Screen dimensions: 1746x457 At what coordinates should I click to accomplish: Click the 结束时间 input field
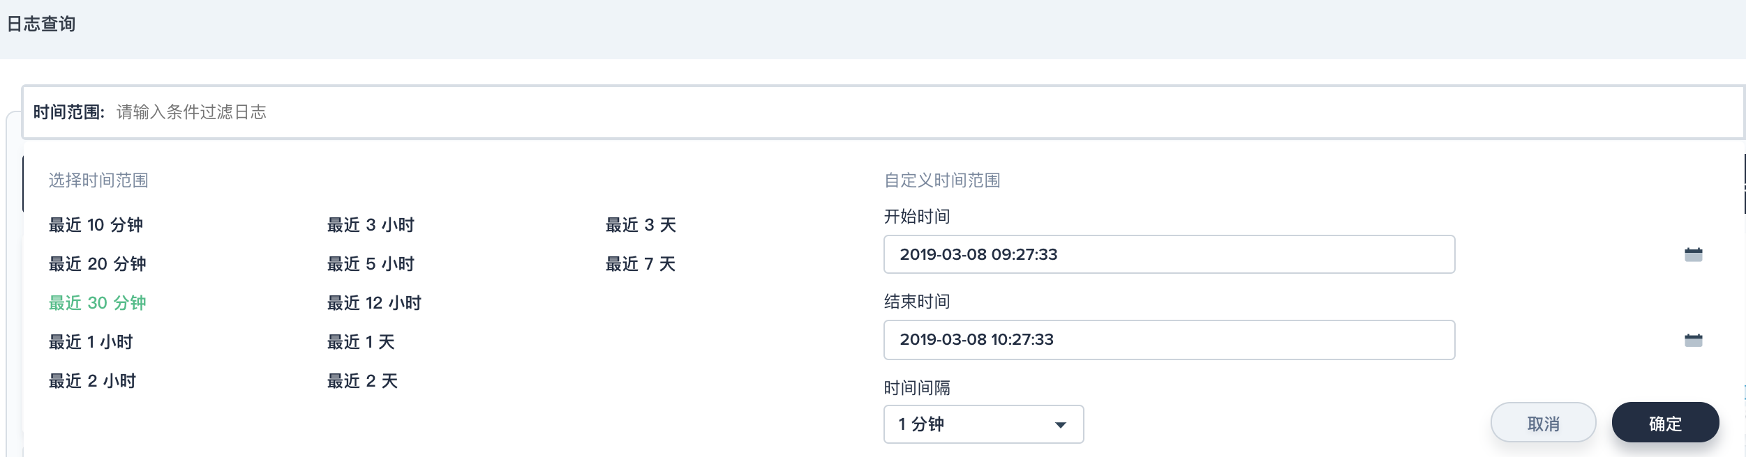1168,340
